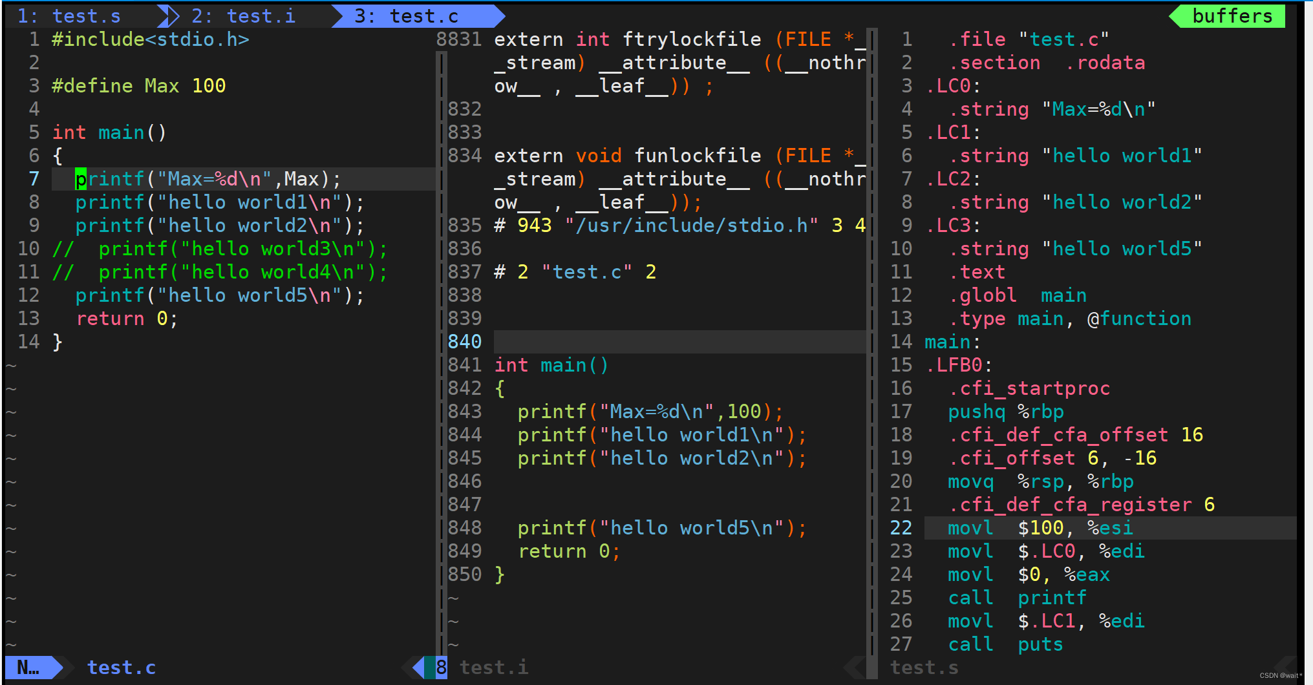This screenshot has height=685, width=1313.
Task: Click .cfi_def_cfa_register 6 line
Action: (x=1082, y=505)
